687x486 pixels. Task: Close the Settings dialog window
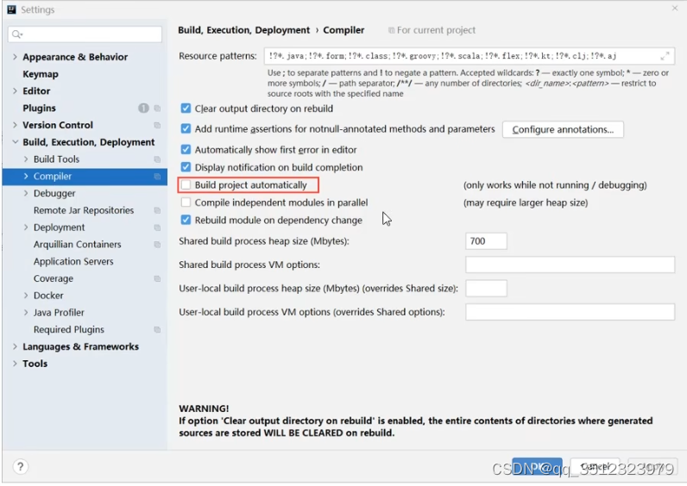click(675, 8)
